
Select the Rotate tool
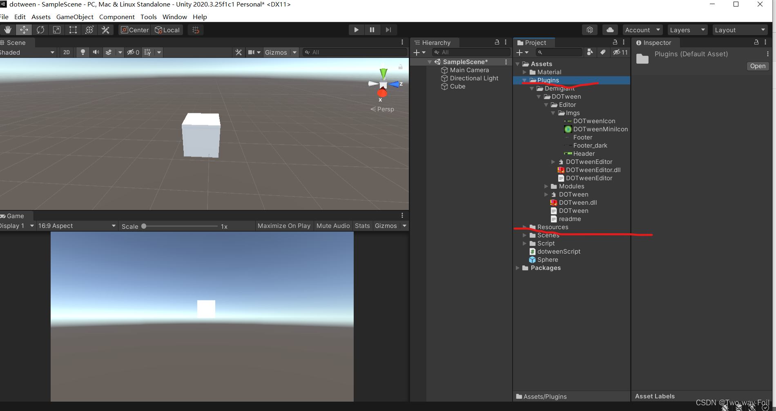pos(40,30)
